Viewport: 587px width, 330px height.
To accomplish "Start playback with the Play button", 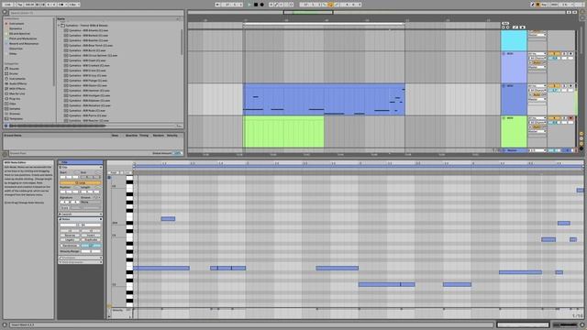I will click(x=249, y=5).
